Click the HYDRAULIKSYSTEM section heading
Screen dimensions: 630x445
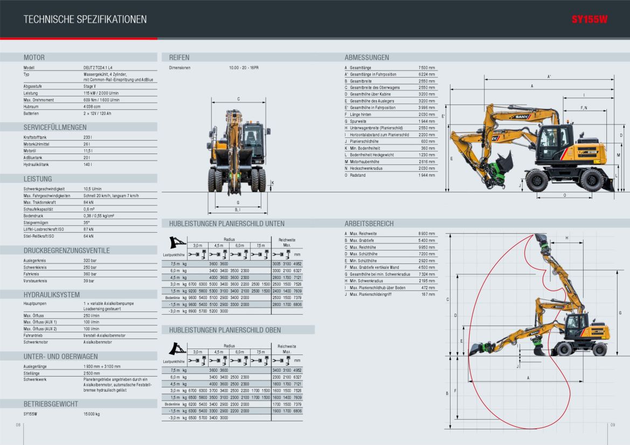[x=51, y=295]
